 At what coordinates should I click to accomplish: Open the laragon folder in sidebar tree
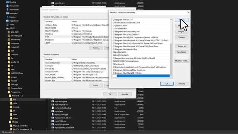tap(14, 77)
